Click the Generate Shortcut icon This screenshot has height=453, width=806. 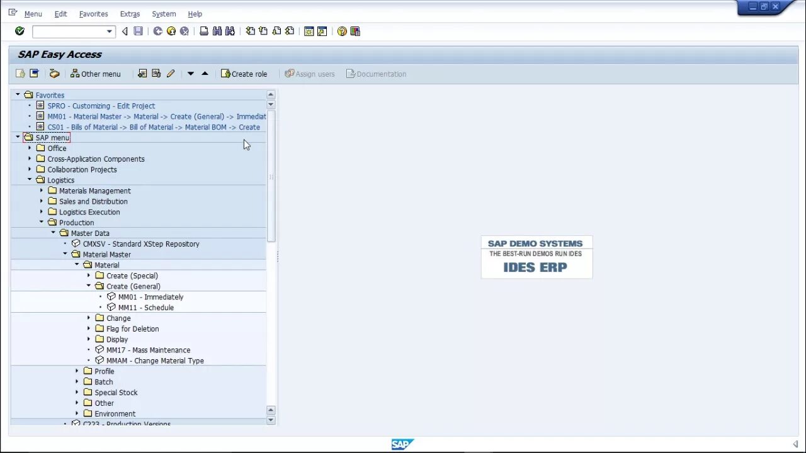pyautogui.click(x=322, y=31)
